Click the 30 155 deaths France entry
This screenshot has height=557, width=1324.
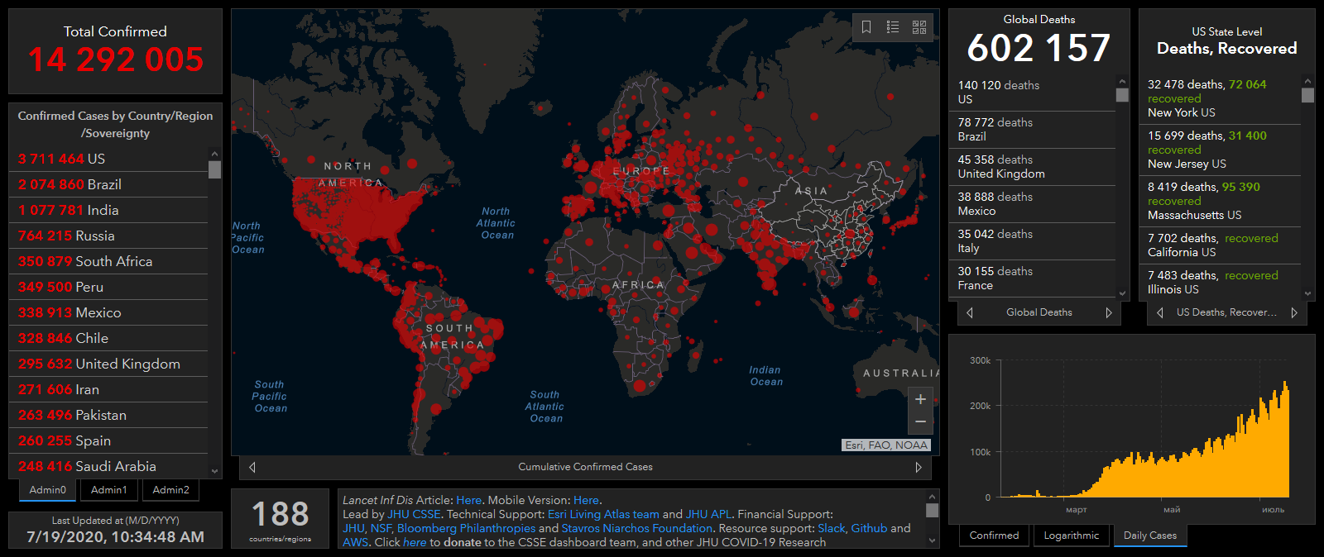(1032, 278)
